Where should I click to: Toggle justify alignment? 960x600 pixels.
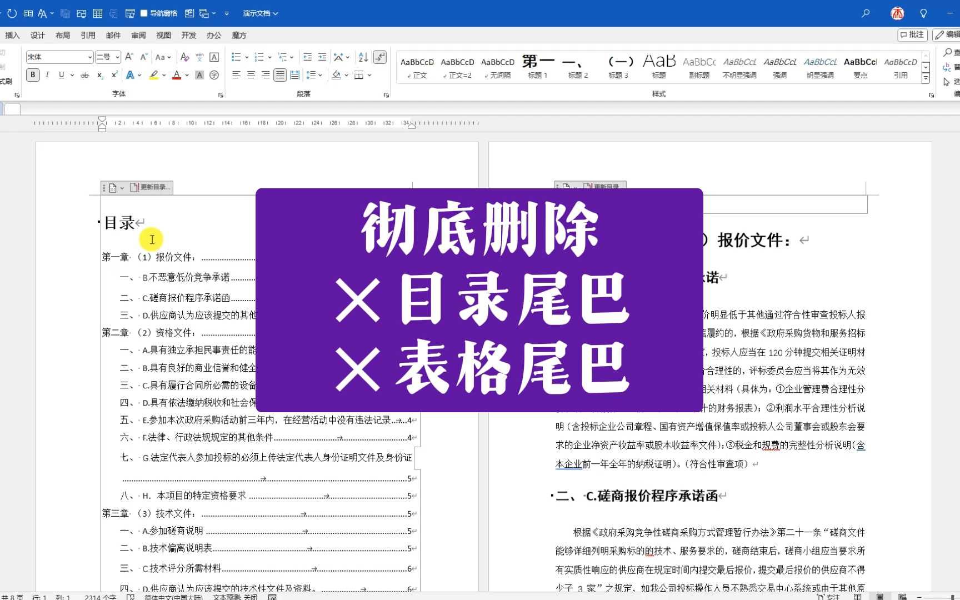tap(280, 74)
